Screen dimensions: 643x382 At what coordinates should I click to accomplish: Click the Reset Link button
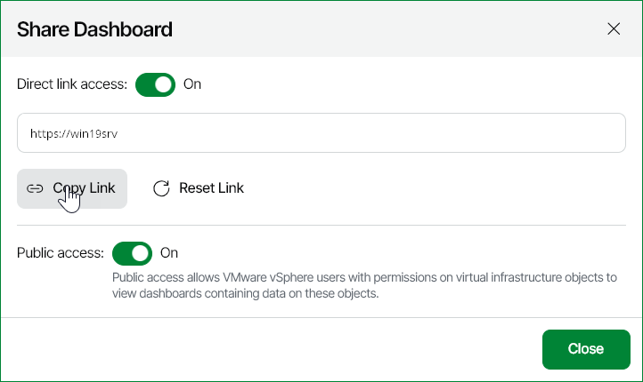[x=198, y=188]
